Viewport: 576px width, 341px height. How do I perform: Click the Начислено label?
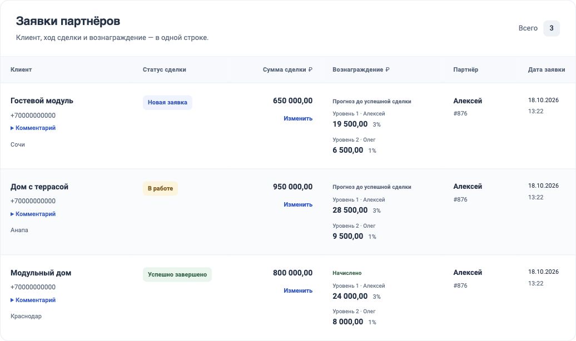[x=347, y=273]
